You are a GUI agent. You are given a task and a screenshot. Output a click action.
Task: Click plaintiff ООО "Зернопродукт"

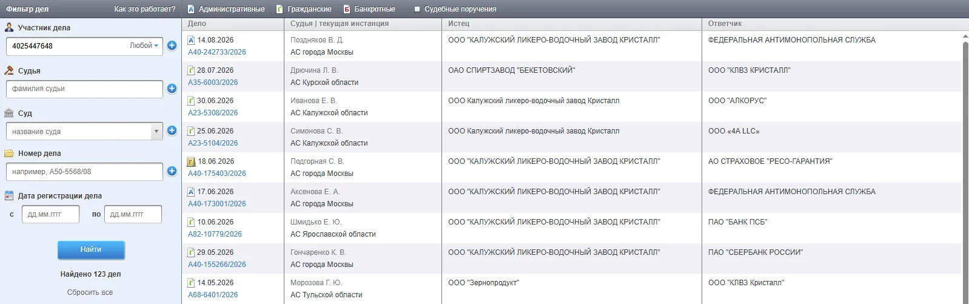click(x=483, y=283)
